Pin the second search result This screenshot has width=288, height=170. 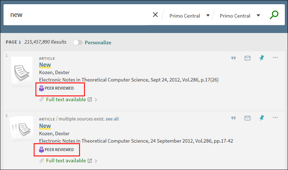tap(261, 118)
